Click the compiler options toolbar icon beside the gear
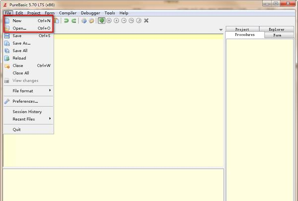The image size is (298, 201). (x=91, y=21)
